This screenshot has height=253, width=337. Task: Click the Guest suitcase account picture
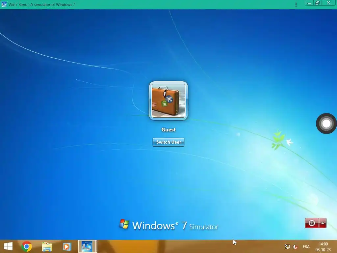click(168, 101)
